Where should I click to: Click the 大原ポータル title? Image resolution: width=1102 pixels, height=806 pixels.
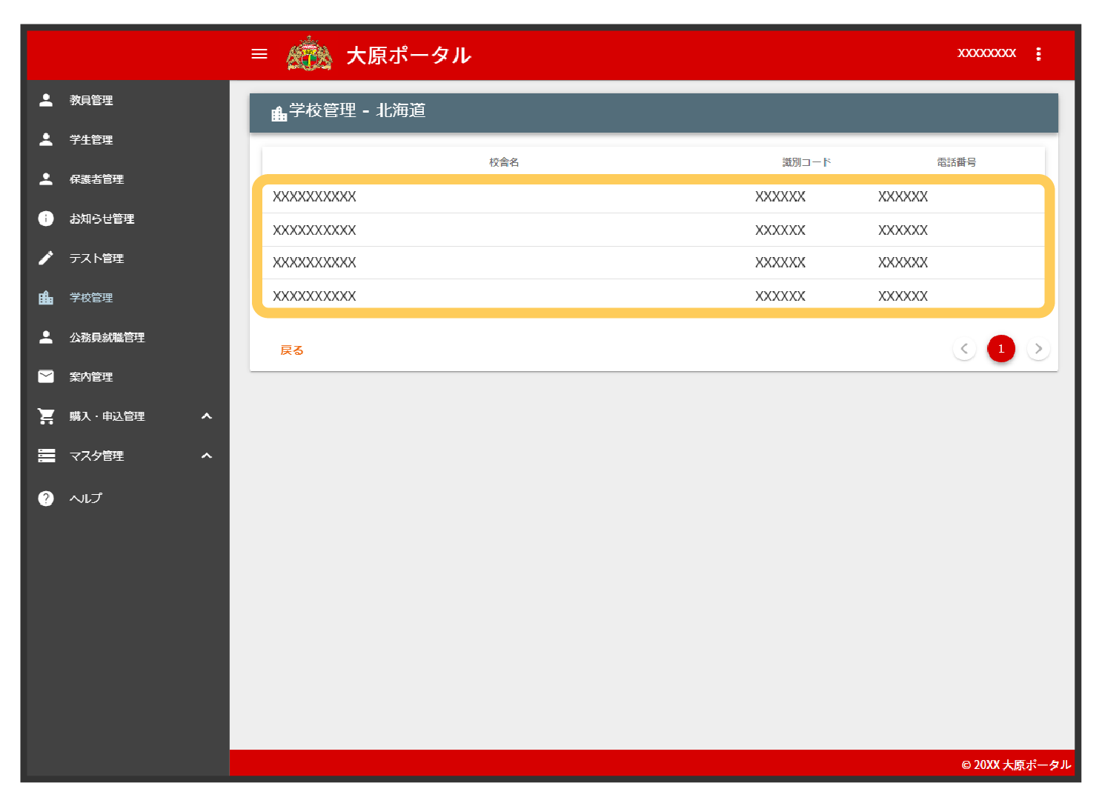click(x=408, y=56)
